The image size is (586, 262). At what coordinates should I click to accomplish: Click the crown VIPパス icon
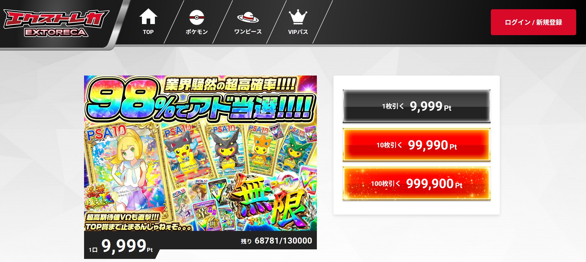coord(298,17)
